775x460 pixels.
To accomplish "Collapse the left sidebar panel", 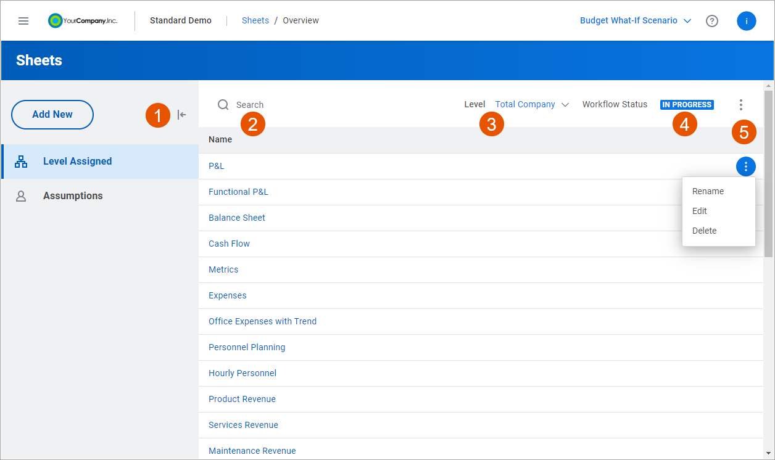I will (x=181, y=115).
